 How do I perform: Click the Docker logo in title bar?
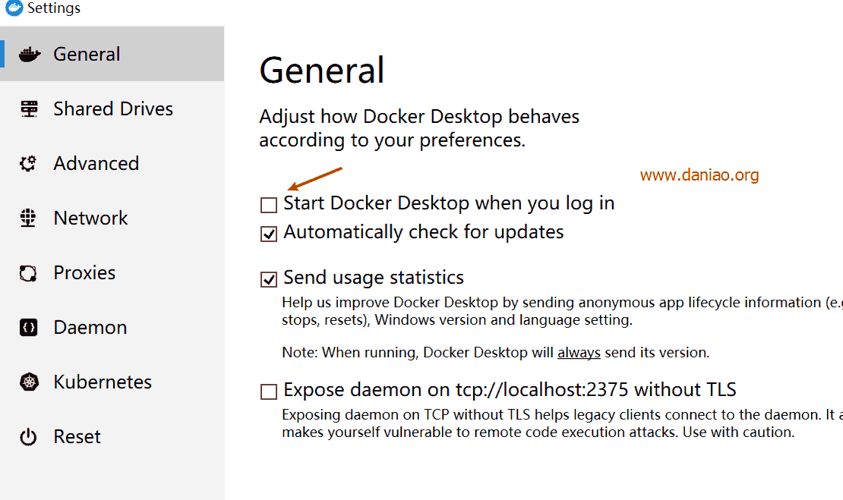14,8
